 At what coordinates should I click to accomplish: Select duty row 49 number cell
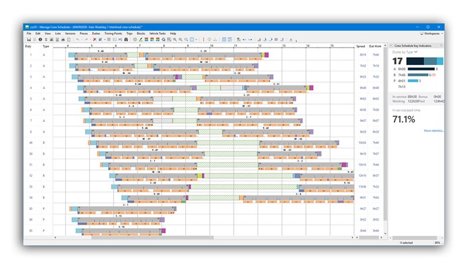(x=31, y=142)
